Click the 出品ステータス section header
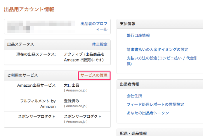The height and width of the screenshot is (136, 203). click(x=20, y=44)
